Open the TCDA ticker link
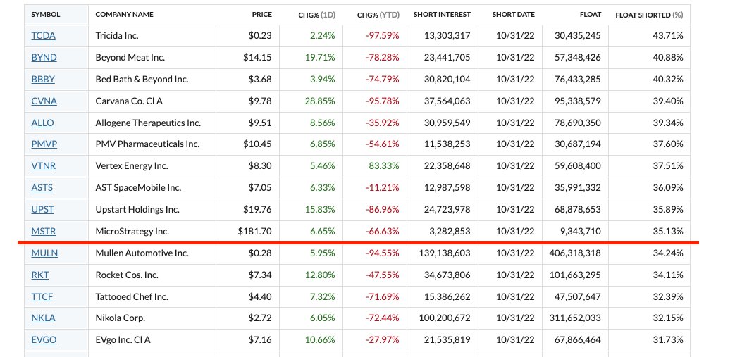The width and height of the screenshot is (735, 357). 43,36
